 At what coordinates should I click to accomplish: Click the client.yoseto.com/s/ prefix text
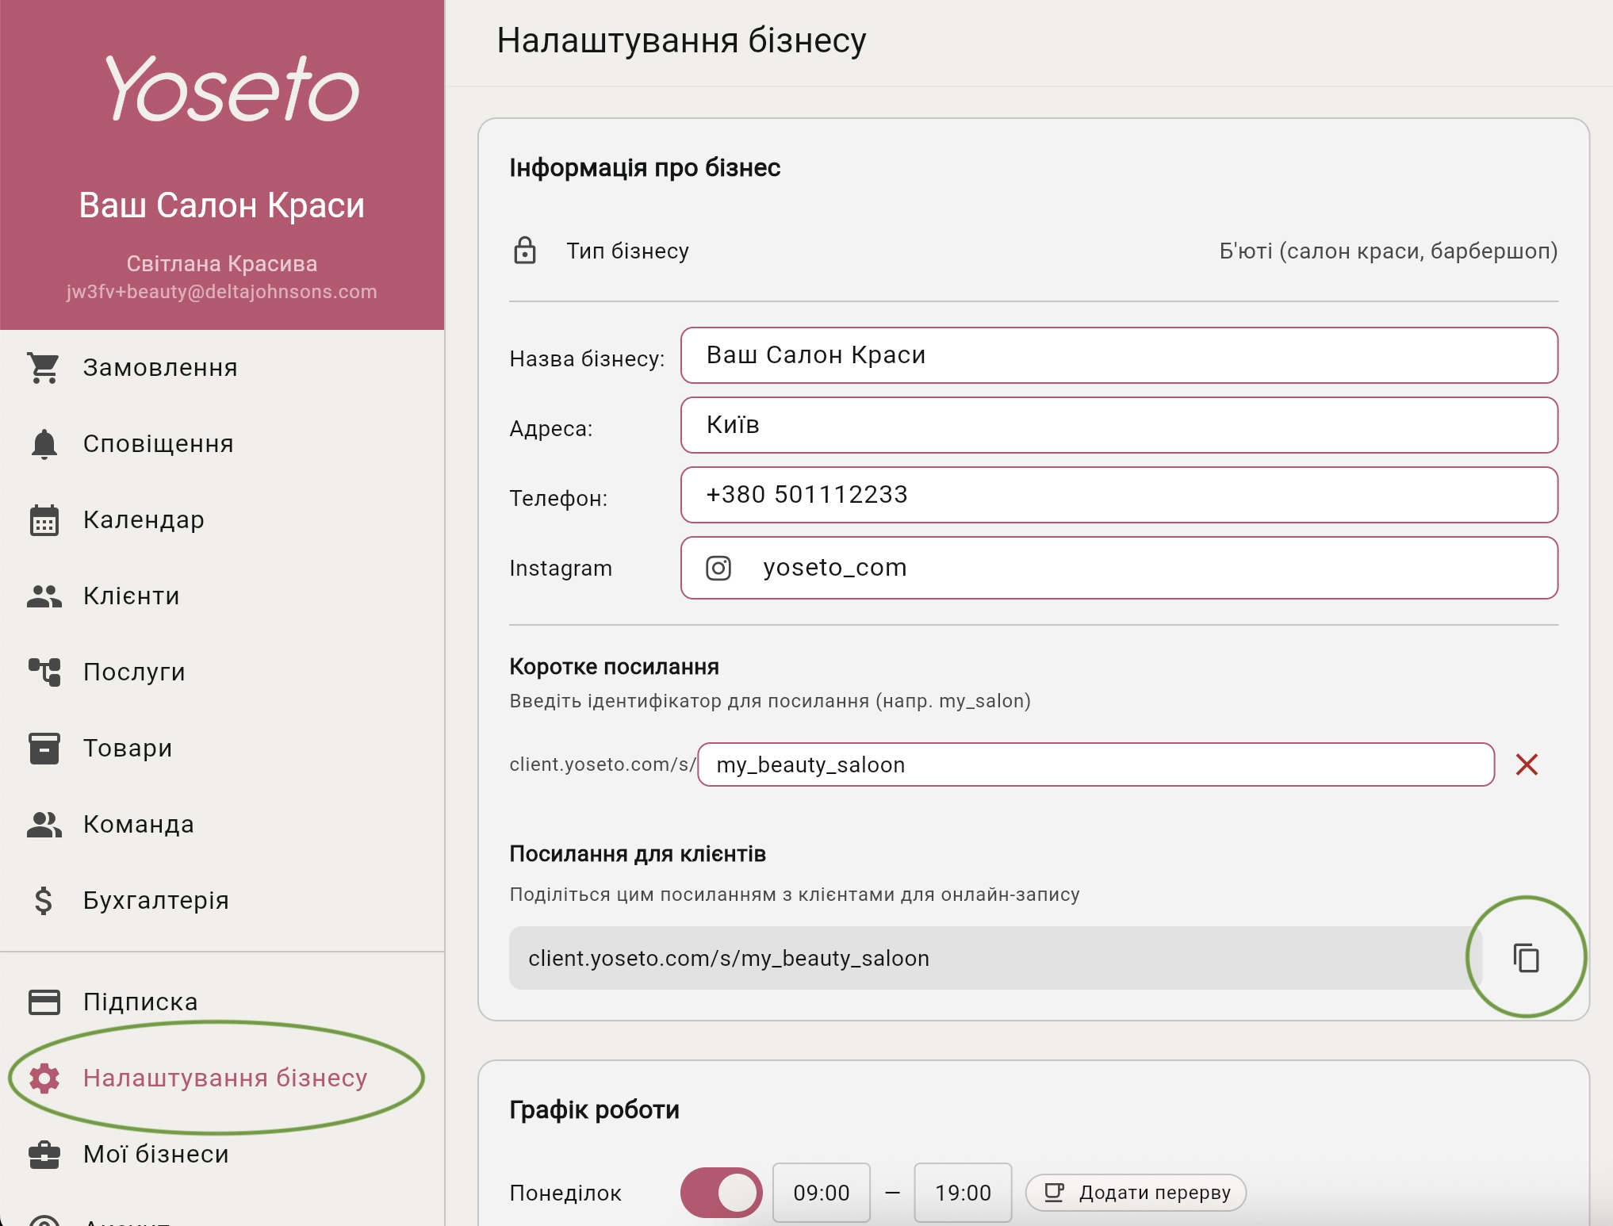coord(602,764)
